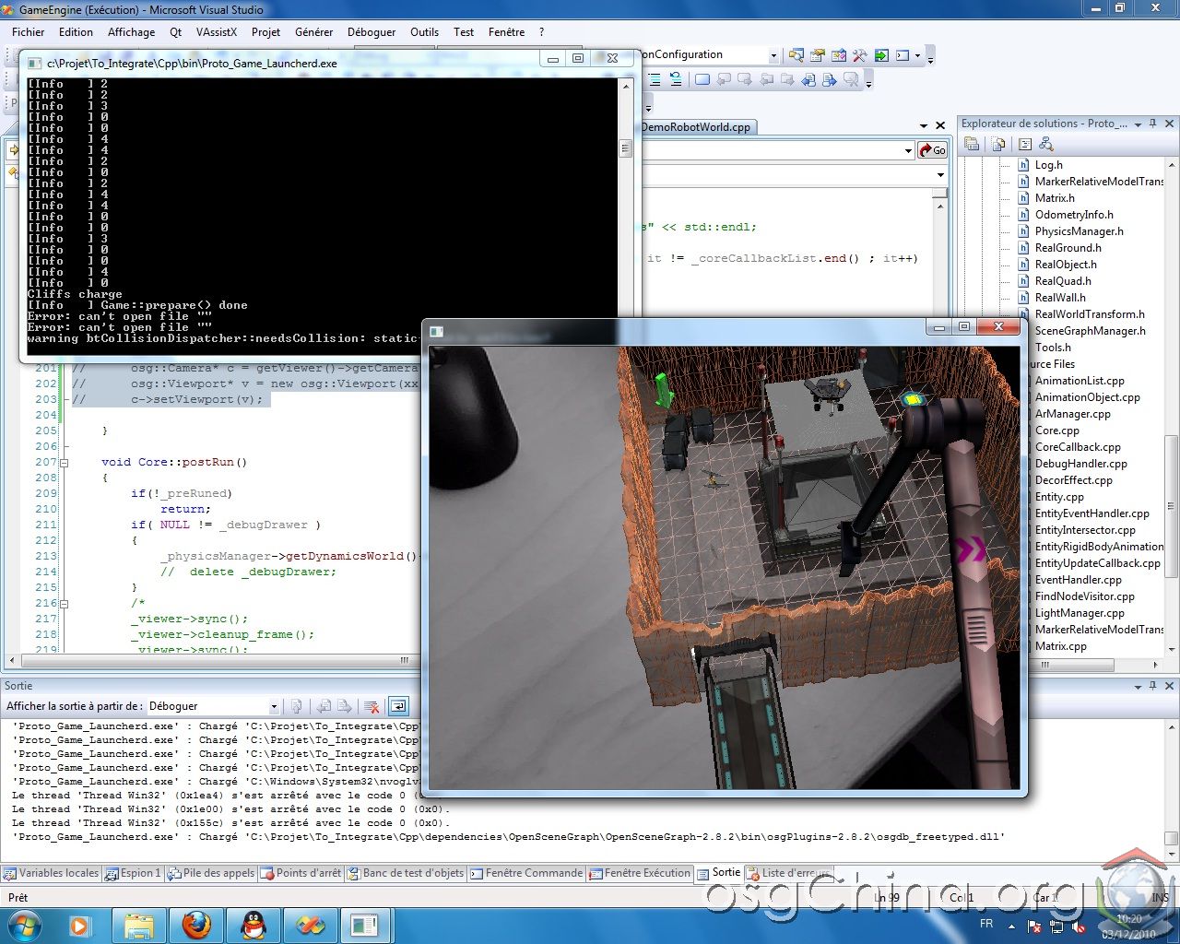Click Solution Explorer View Code icon
The height and width of the screenshot is (944, 1180).
1024,144
